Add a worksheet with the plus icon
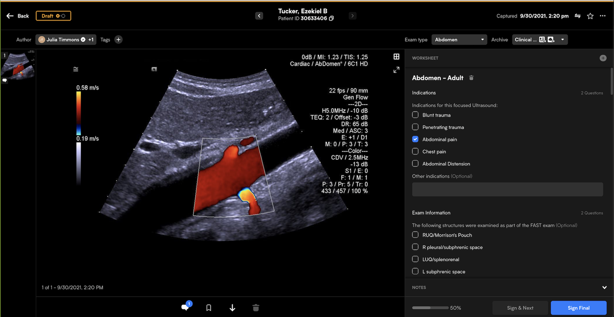Image resolution: width=614 pixels, height=317 pixels. coord(603,58)
